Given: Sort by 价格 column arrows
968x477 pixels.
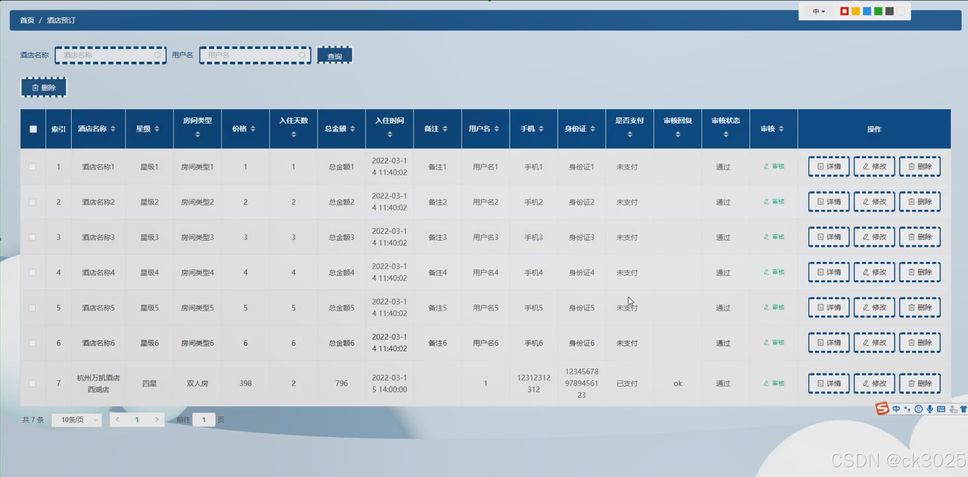Looking at the screenshot, I should click(253, 129).
